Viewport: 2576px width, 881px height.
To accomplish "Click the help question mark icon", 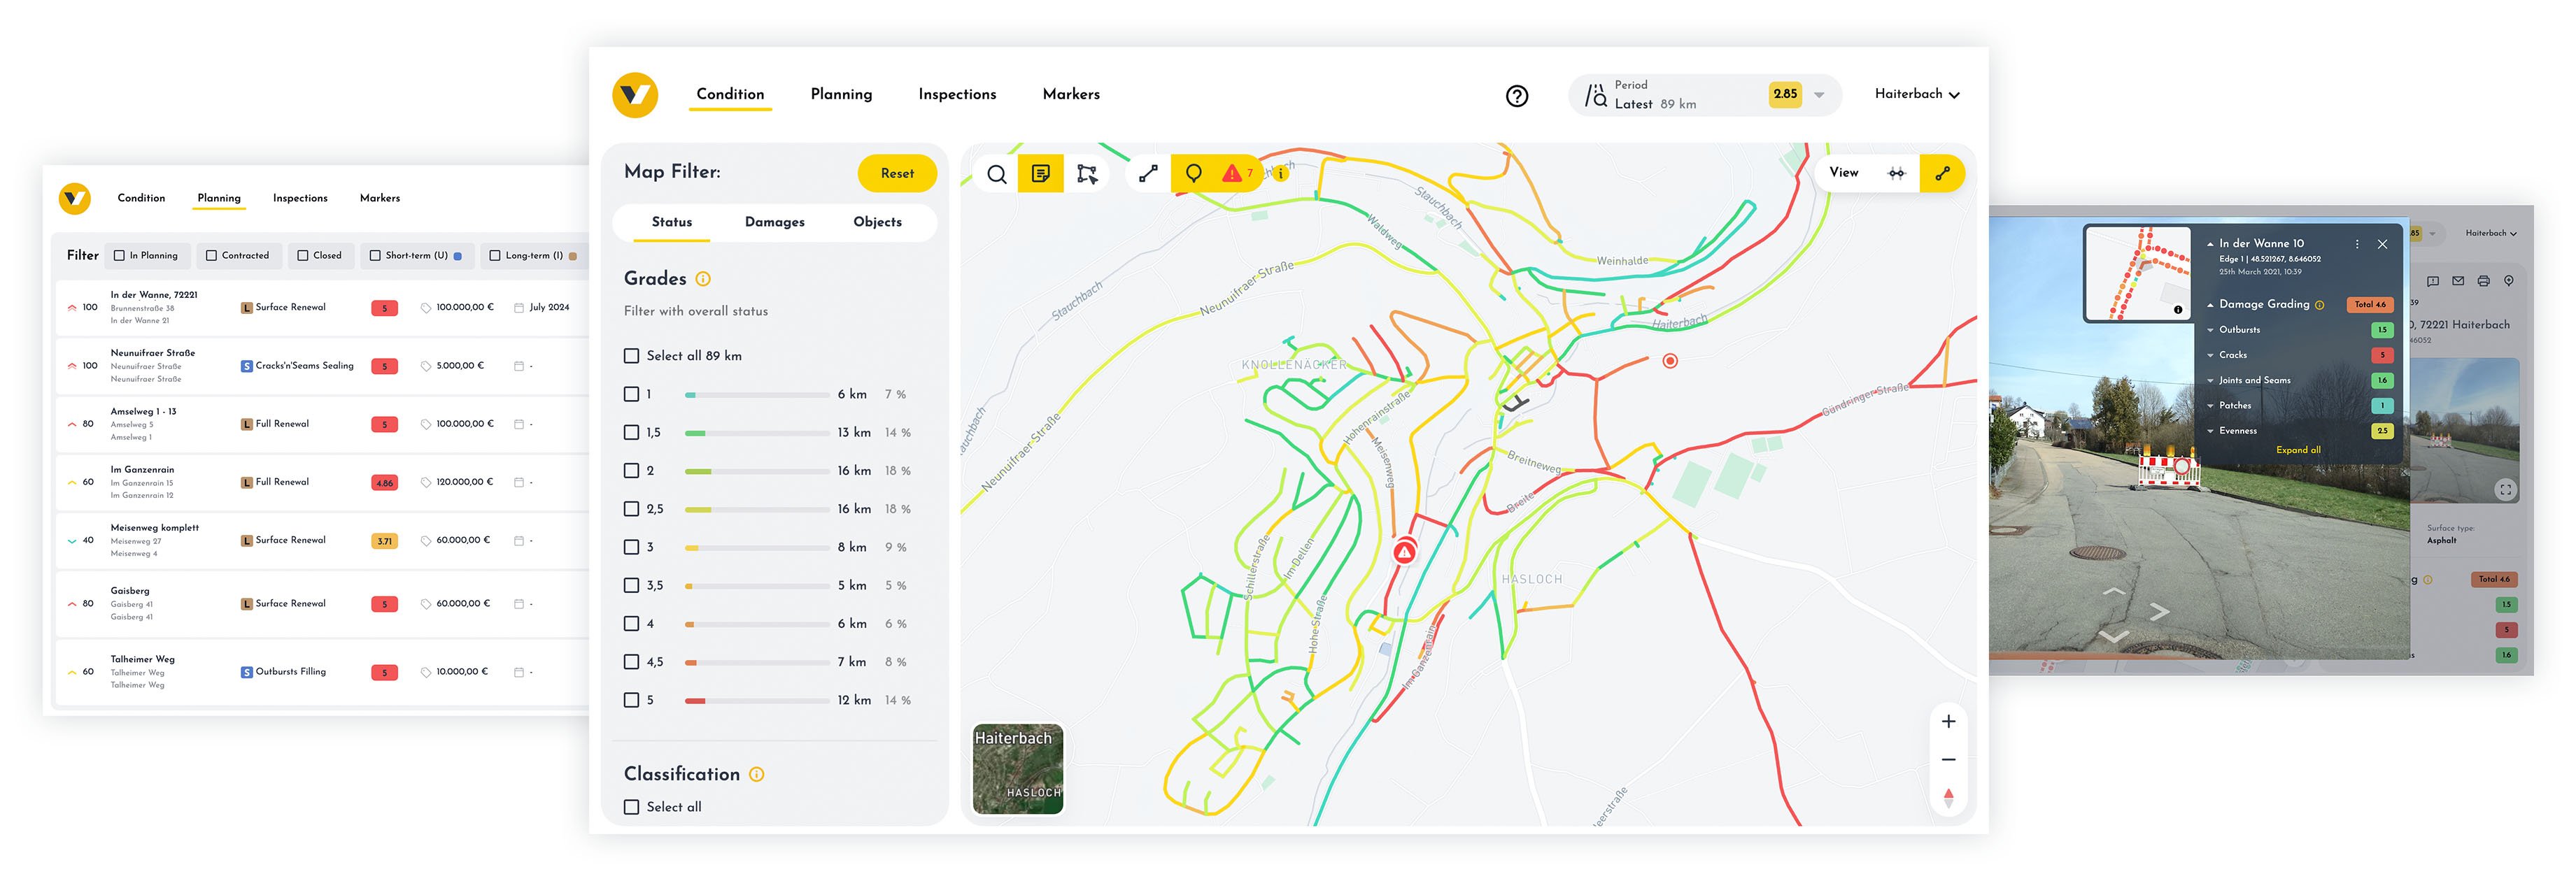I will point(1516,96).
